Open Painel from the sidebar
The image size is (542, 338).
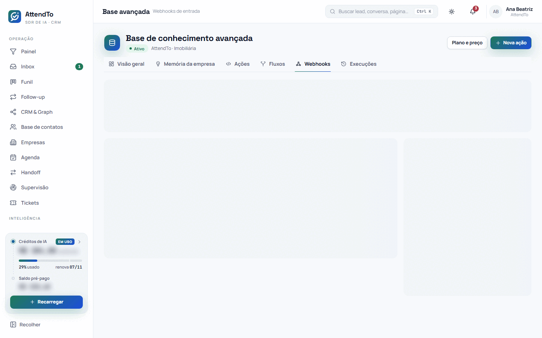pyautogui.click(x=46, y=51)
